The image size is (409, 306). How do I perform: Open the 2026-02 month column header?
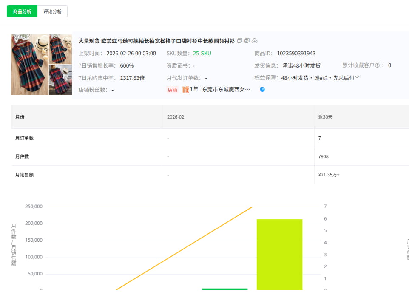(x=175, y=116)
